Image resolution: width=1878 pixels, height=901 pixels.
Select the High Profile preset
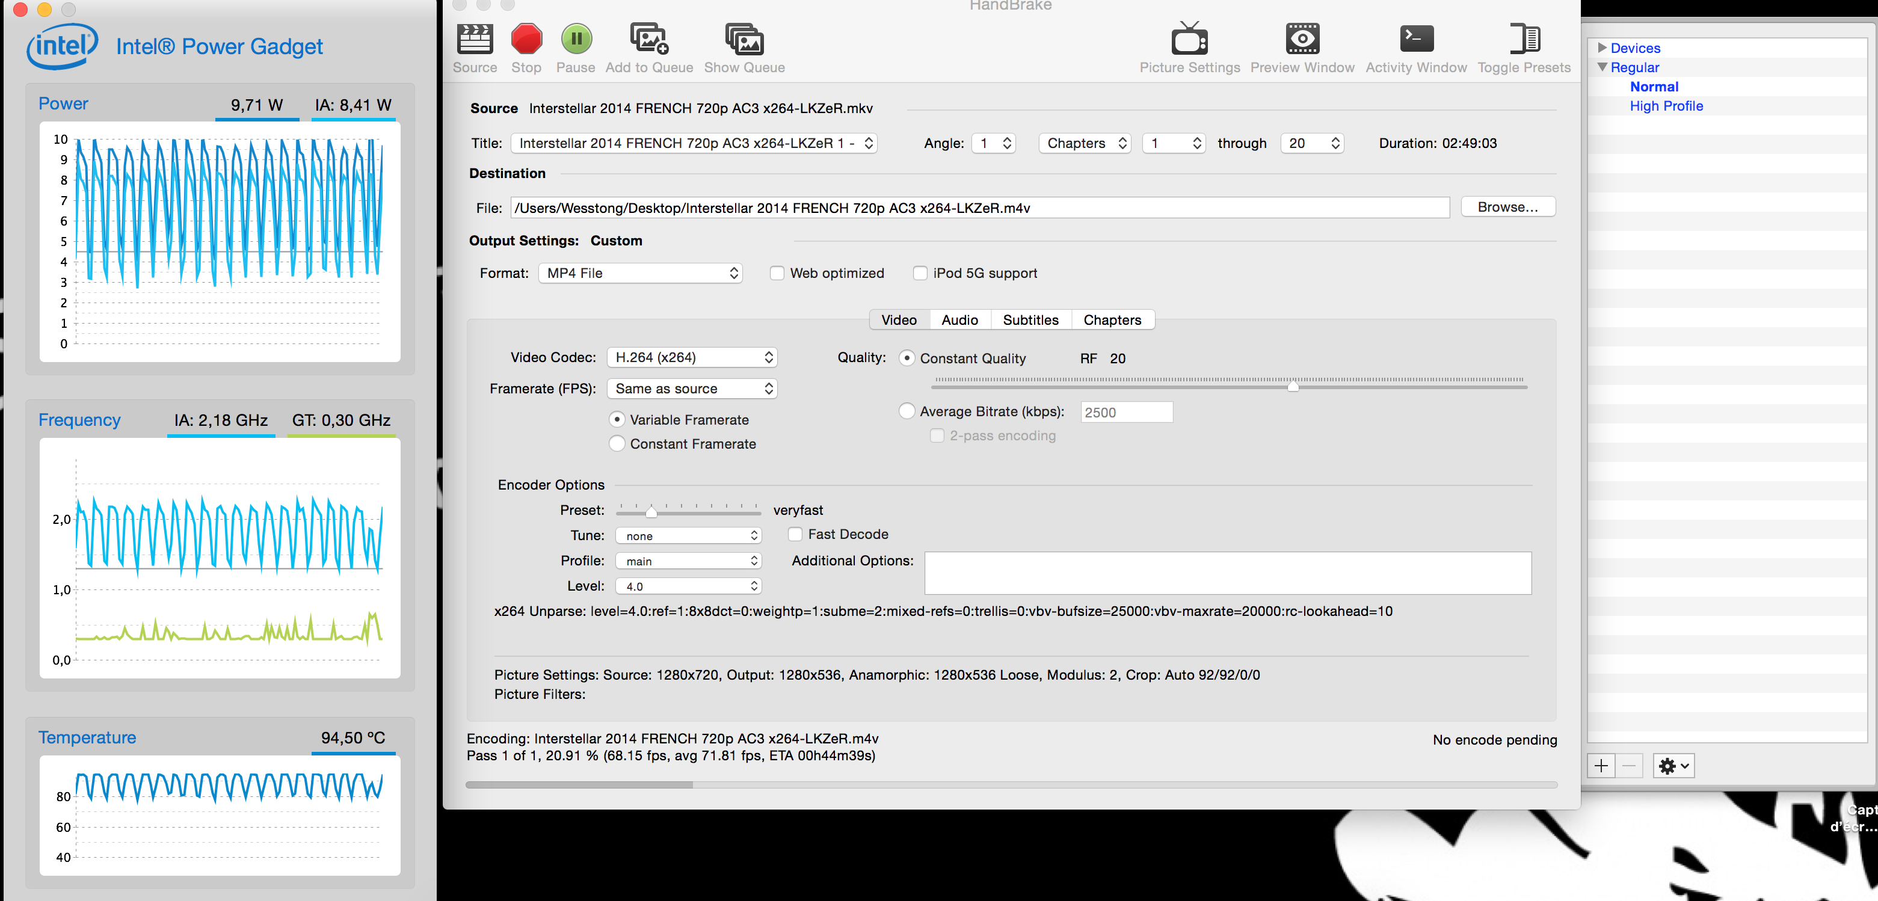coord(1666,106)
